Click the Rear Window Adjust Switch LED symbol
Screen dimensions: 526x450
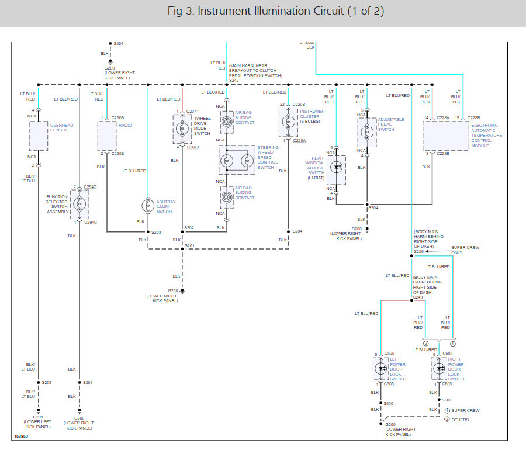pyautogui.click(x=336, y=167)
